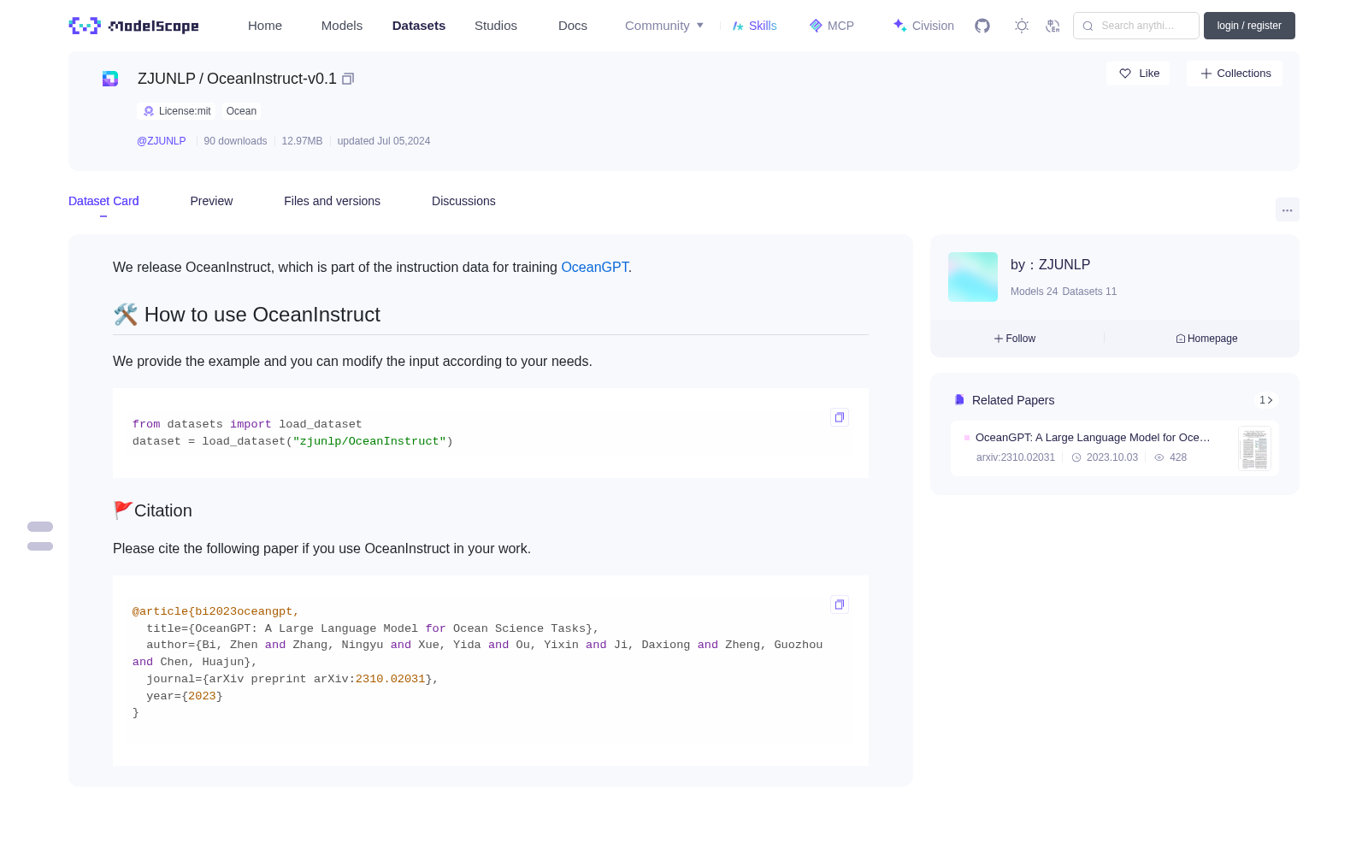This screenshot has width=1368, height=855.
Task: Like this dataset
Action: coord(1139,74)
